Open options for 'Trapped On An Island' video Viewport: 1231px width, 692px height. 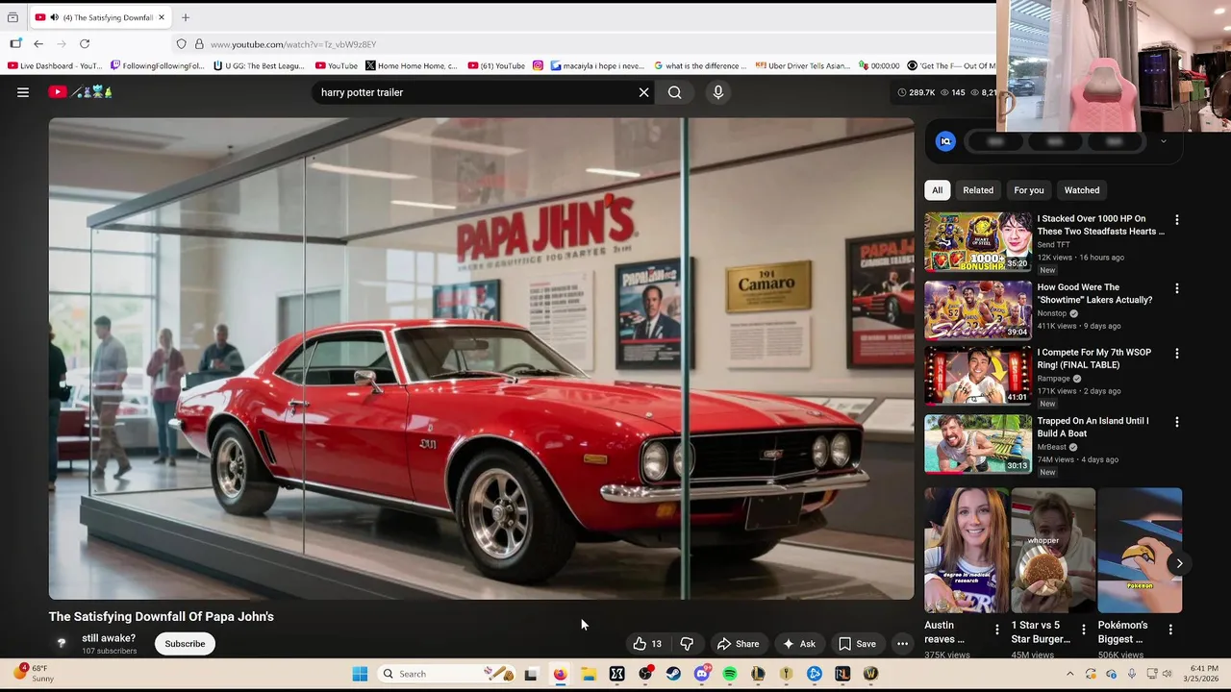pos(1176,422)
